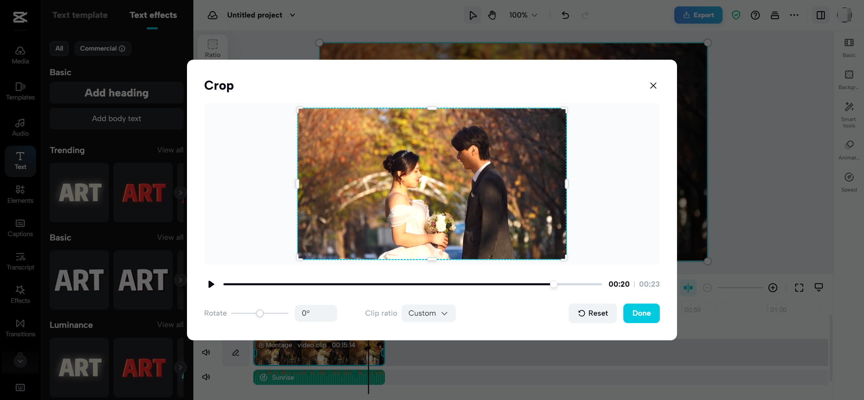Mute the Montage video track
The width and height of the screenshot is (864, 400).
point(206,352)
